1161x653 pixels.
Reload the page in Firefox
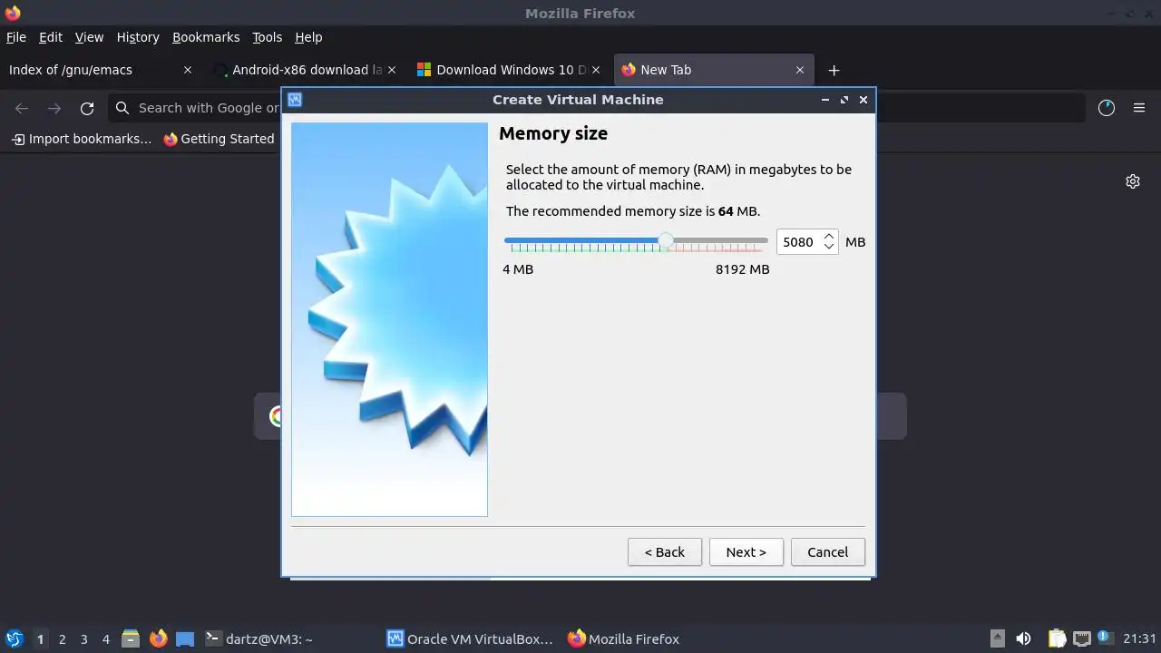tap(87, 108)
